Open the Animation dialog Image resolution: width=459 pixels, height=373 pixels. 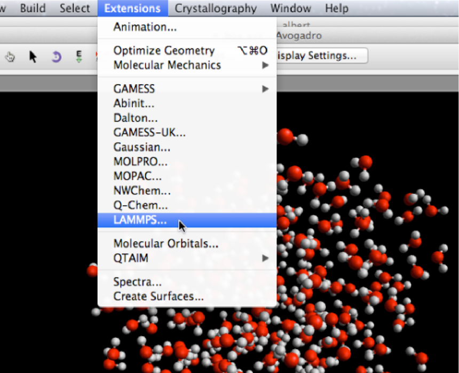(145, 27)
